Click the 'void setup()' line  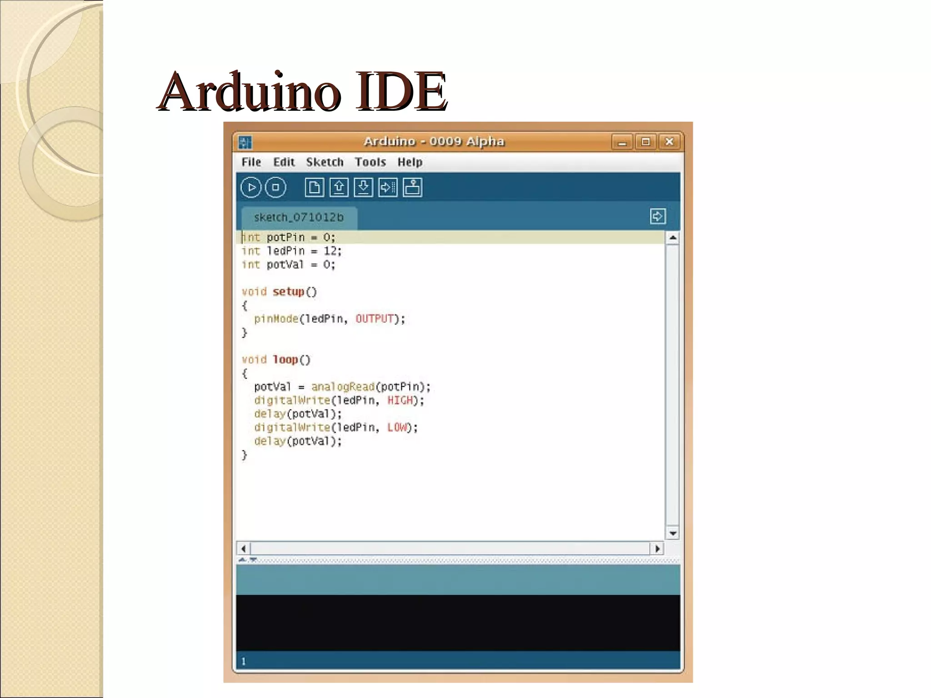[279, 292]
